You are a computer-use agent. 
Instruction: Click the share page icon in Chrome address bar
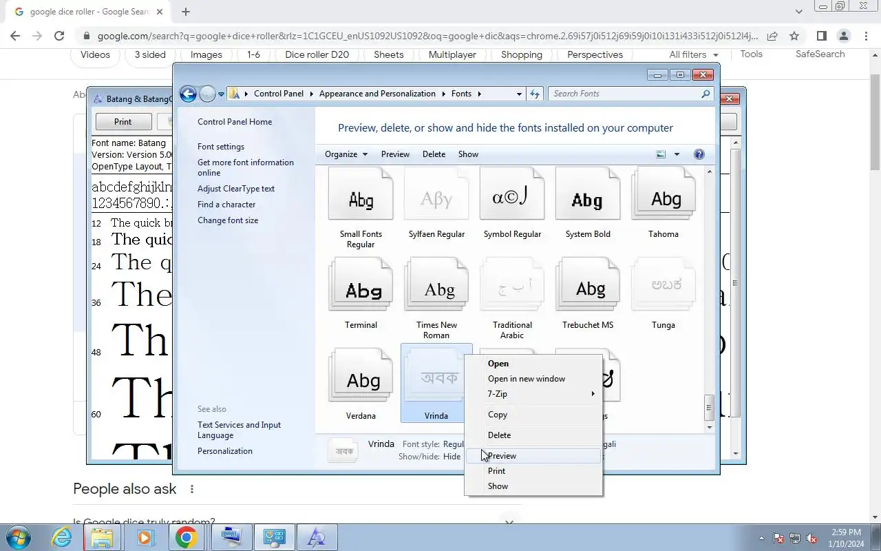tap(772, 36)
